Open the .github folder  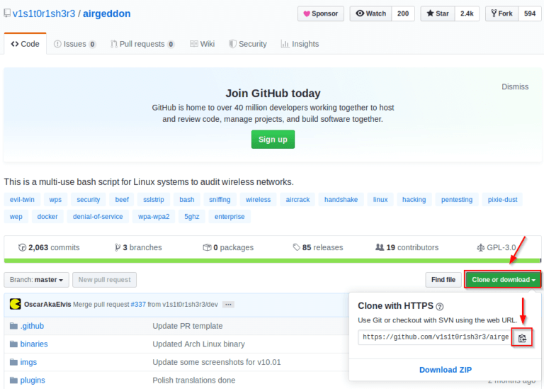click(33, 326)
